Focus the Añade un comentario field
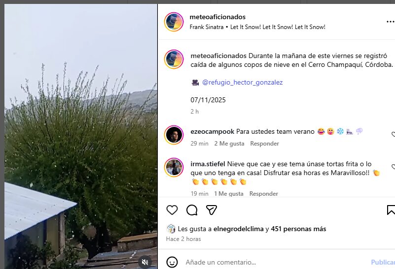Viewport: 395px width, 269px height. coord(276,262)
